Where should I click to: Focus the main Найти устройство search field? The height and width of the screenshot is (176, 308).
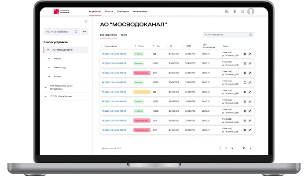pos(228,35)
